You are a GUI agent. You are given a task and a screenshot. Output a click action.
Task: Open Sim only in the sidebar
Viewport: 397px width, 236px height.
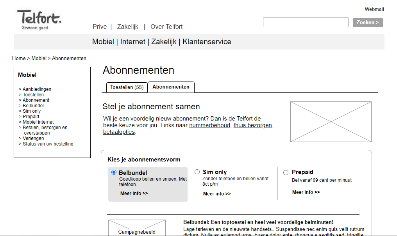pos(32,111)
